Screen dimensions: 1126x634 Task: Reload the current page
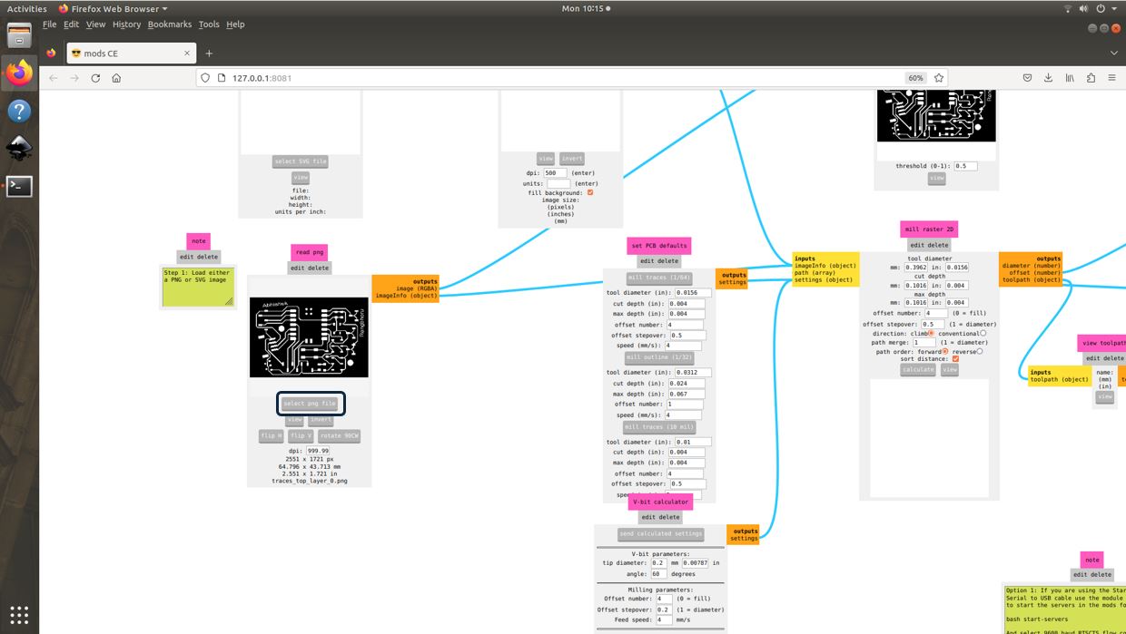pos(95,78)
